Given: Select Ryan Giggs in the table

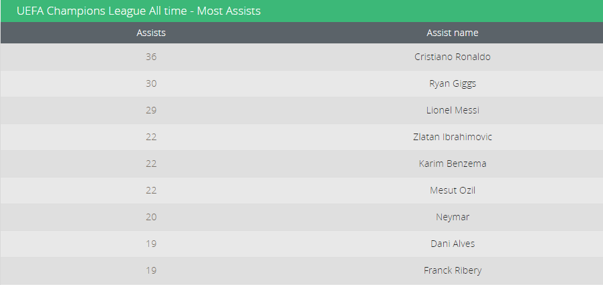Looking at the screenshot, I should [453, 83].
